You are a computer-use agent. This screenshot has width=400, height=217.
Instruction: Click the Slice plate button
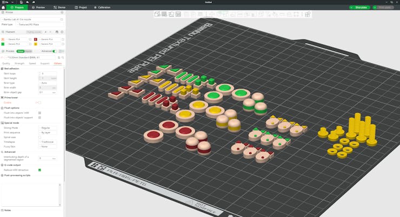pyautogui.click(x=361, y=8)
